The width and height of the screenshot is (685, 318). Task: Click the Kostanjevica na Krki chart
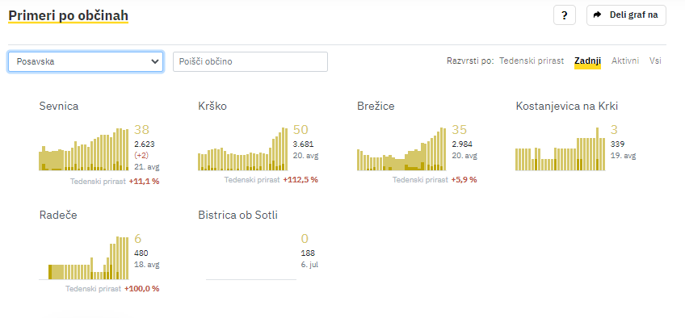[561, 149]
